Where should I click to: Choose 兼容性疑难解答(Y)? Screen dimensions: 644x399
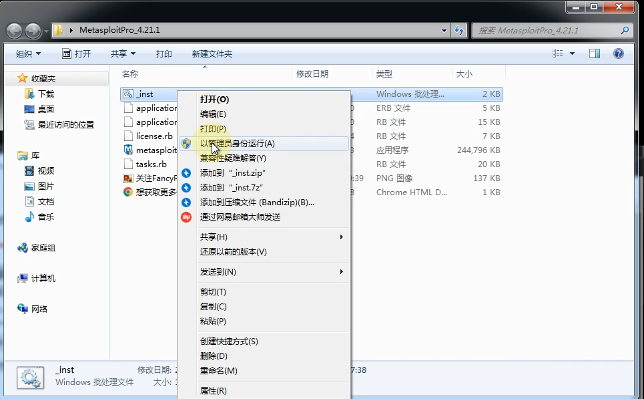click(x=264, y=158)
